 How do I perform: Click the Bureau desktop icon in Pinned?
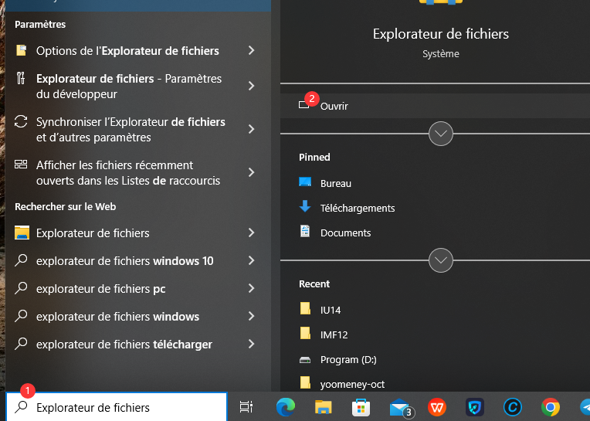305,182
